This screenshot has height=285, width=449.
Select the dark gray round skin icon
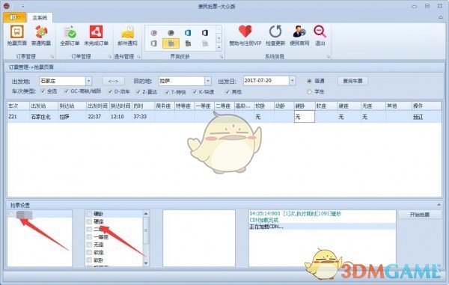171,33
